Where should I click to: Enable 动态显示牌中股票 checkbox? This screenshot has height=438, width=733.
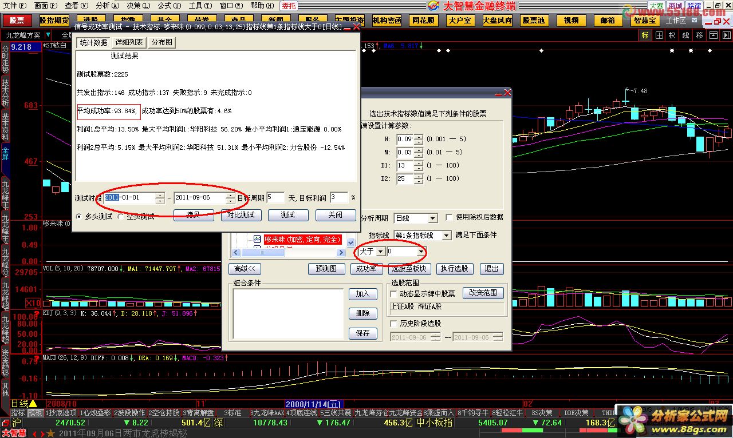pos(393,293)
